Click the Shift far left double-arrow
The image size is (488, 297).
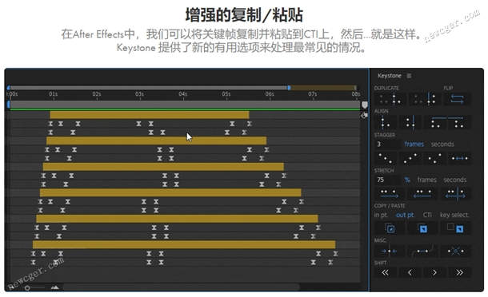tap(386, 272)
